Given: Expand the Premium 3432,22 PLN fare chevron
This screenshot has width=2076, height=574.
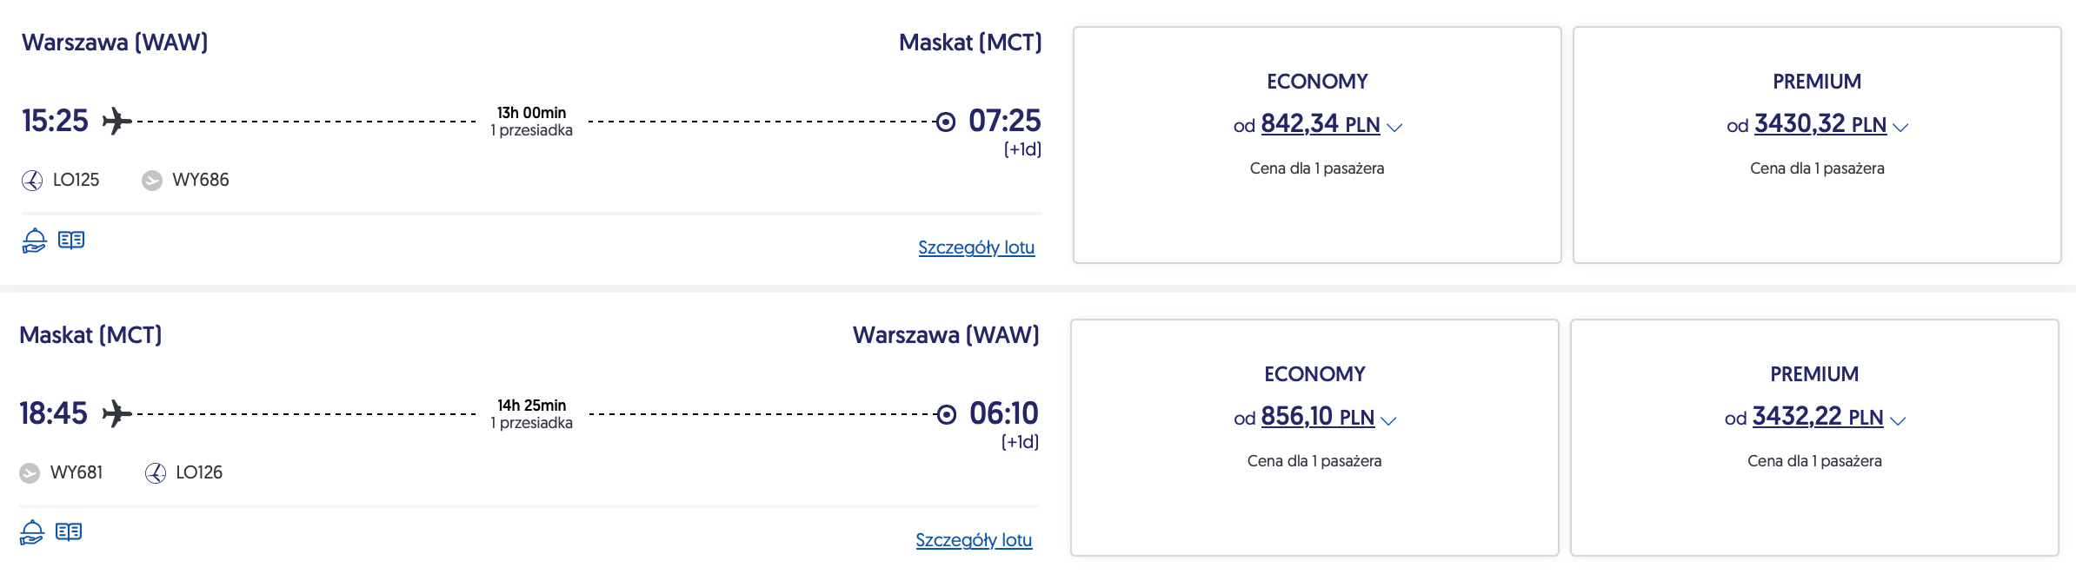Looking at the screenshot, I should coord(1898,421).
